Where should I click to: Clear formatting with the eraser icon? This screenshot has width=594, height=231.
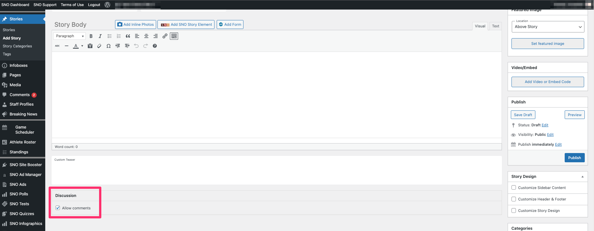pyautogui.click(x=99, y=46)
